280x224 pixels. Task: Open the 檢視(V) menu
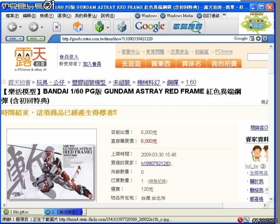(47, 16)
